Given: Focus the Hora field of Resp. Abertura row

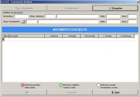Looking at the screenshot, I should [x=132, y=16].
